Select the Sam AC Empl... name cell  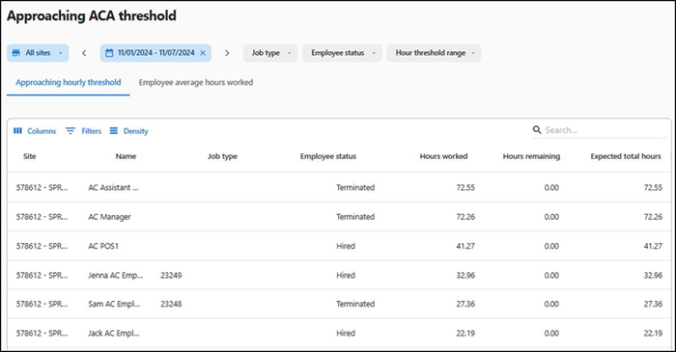[x=114, y=304]
